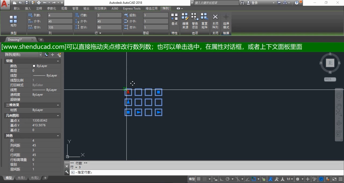Click the pan hand icon in navigation bar
The width and height of the screenshot is (344, 183).
(339, 106)
